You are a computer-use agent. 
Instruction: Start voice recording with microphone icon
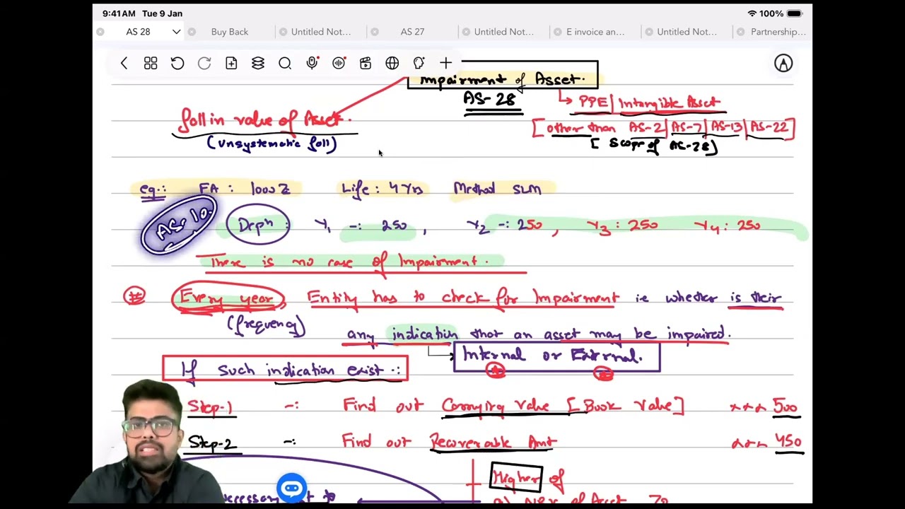point(312,64)
